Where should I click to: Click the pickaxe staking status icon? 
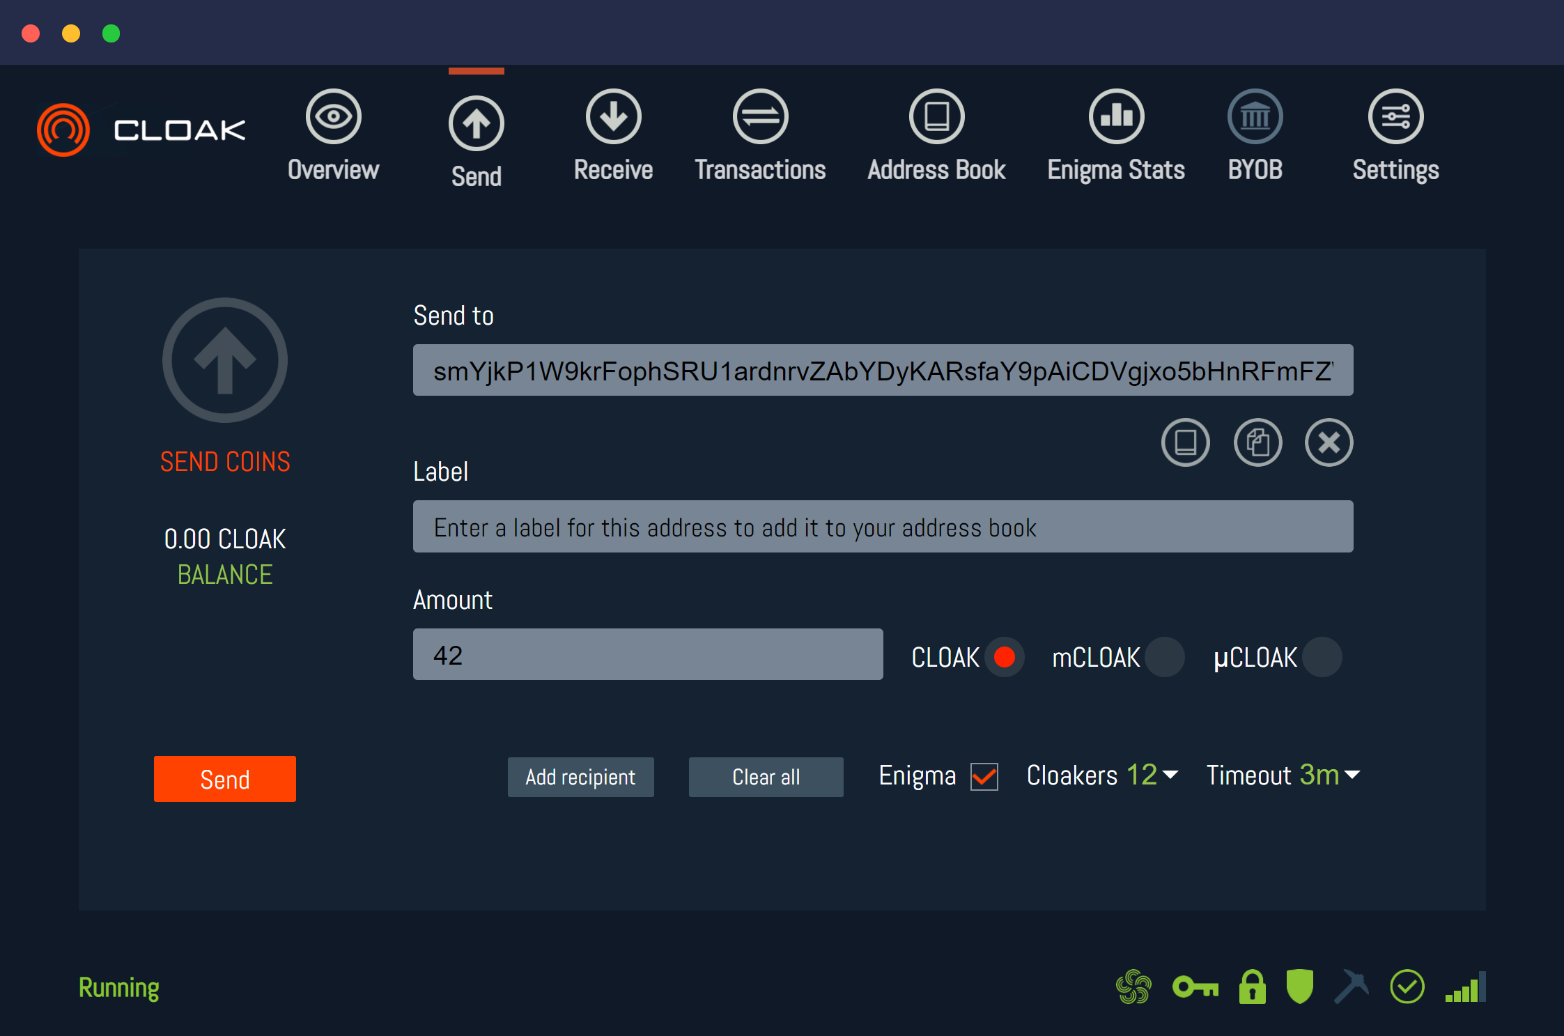tap(1352, 987)
